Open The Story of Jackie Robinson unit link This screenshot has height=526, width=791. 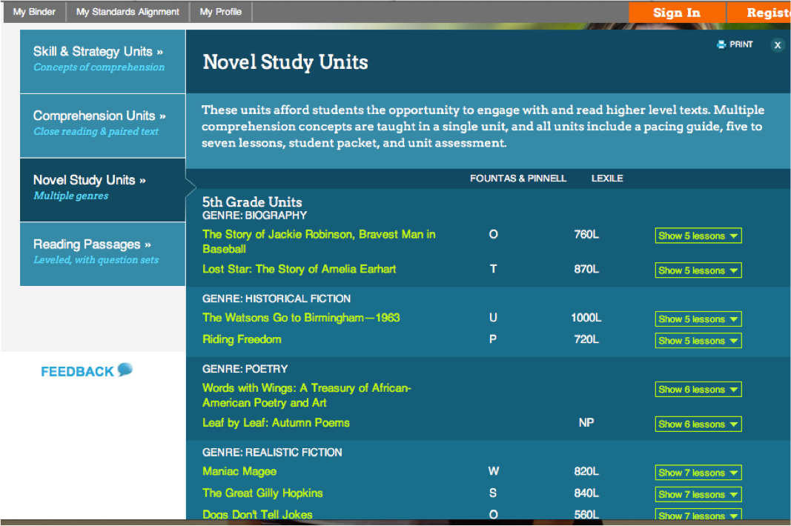[319, 242]
